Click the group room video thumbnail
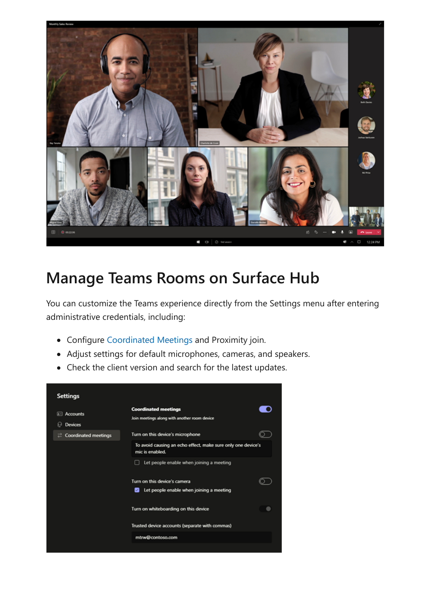430x609 pixels. (x=366, y=217)
